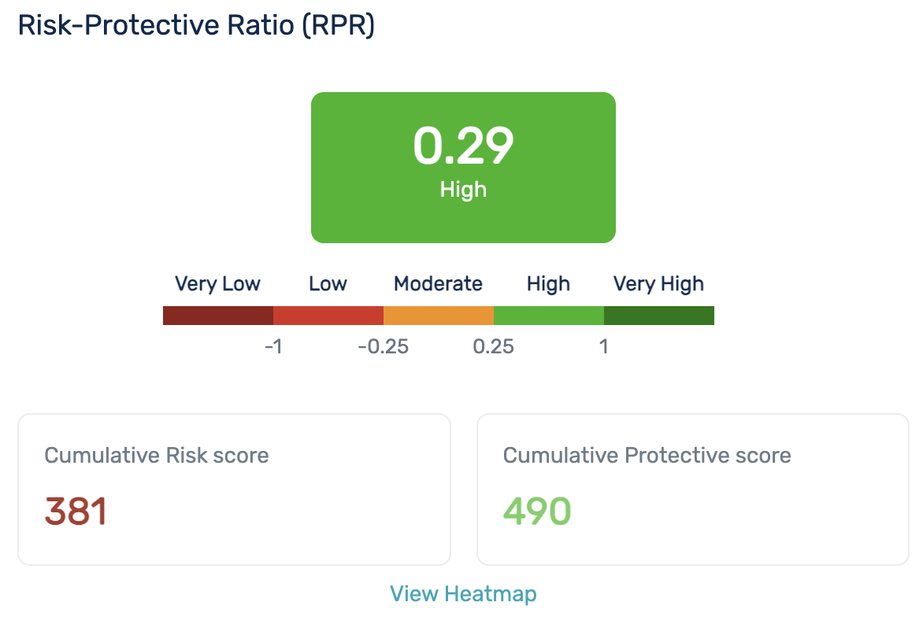The width and height of the screenshot is (923, 617).
Task: Click the red 381 risk score value
Action: coord(76,512)
